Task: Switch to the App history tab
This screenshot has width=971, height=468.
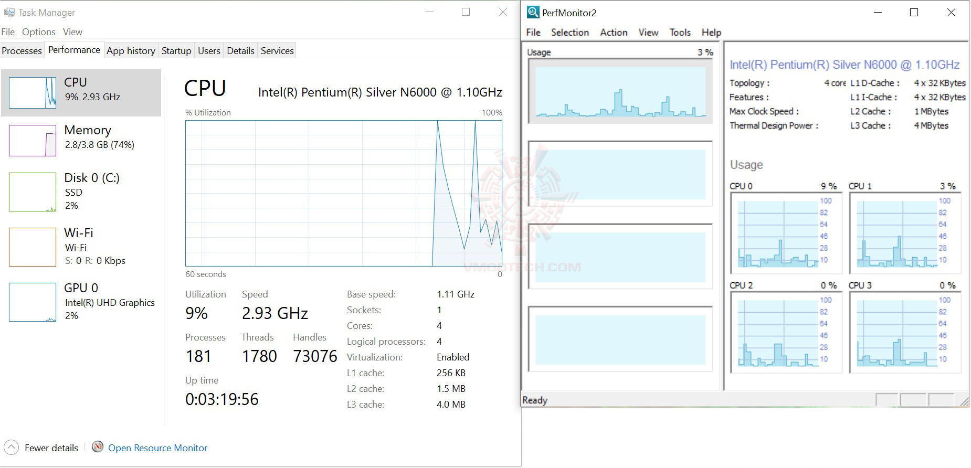Action: tap(131, 50)
